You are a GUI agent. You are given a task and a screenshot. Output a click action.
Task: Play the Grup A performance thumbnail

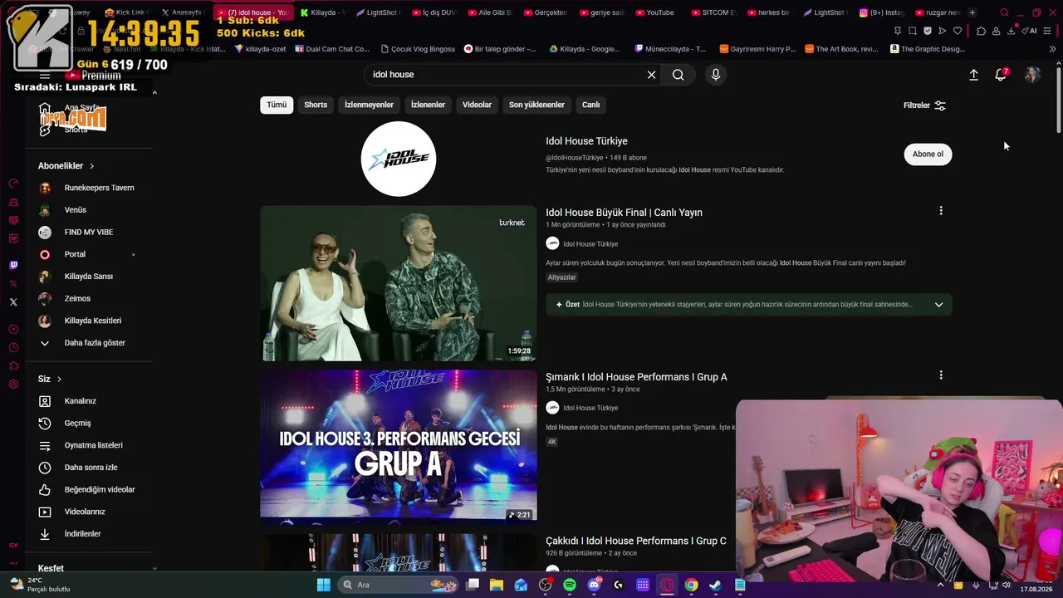click(x=399, y=446)
